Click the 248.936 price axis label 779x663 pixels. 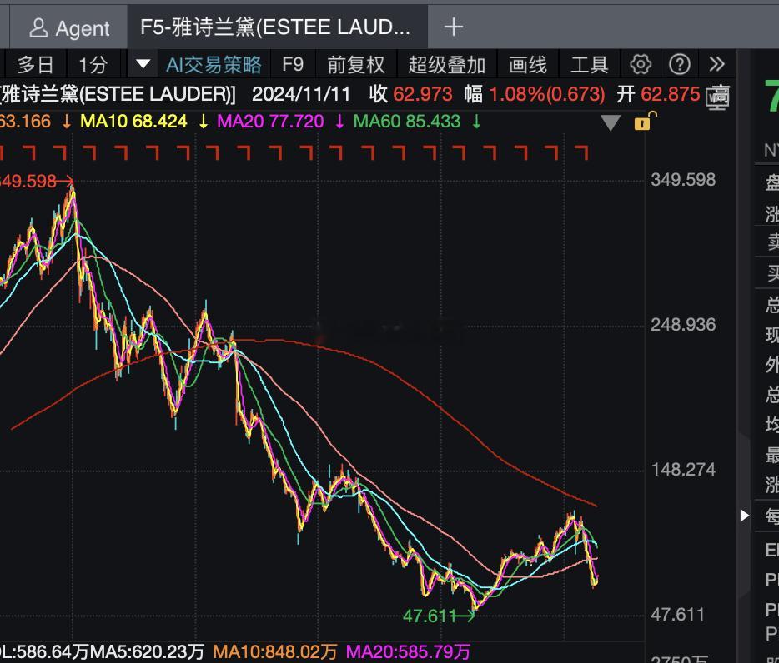(x=683, y=325)
